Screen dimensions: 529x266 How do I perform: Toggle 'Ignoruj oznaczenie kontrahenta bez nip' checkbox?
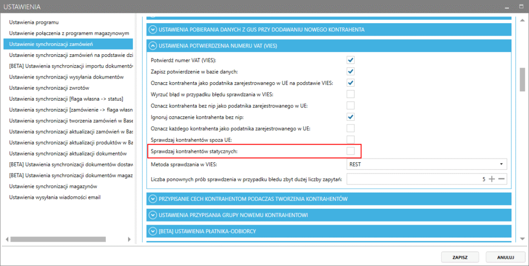coord(350,117)
